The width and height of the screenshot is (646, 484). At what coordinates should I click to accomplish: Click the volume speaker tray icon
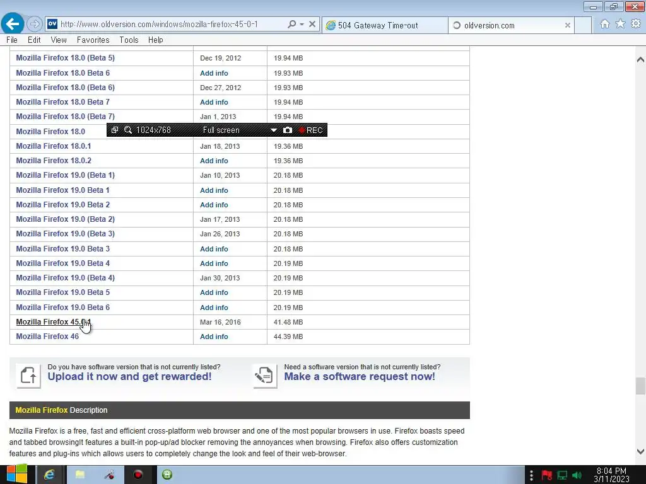coord(577,475)
